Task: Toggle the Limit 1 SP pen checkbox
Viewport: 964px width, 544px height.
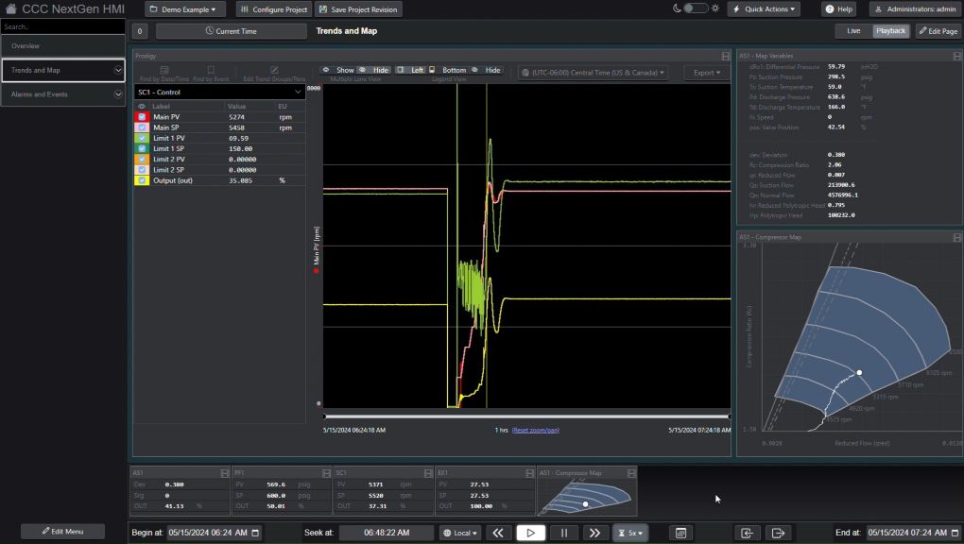Action: 142,148
